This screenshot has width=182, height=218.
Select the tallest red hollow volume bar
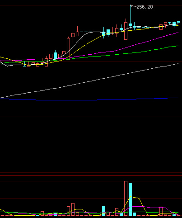coord(126,198)
